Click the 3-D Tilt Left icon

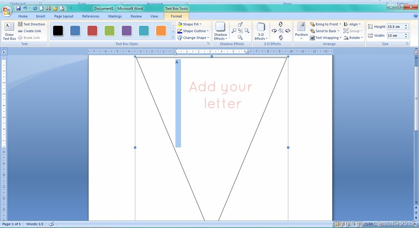(x=274, y=31)
